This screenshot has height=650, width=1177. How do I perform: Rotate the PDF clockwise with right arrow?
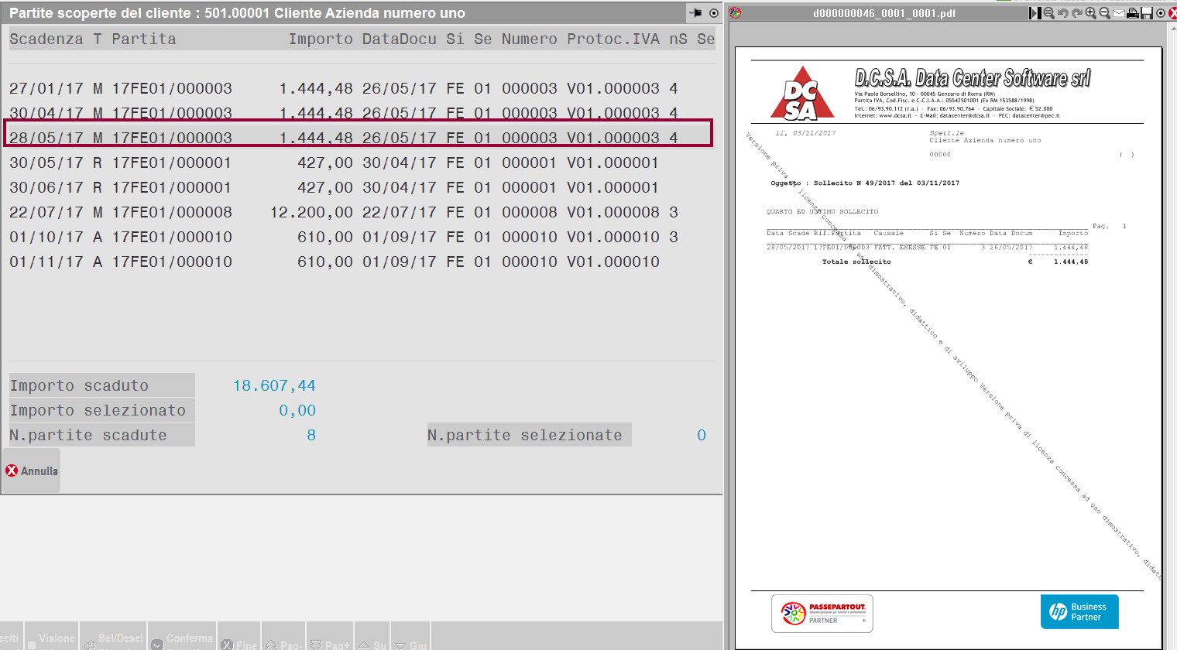click(1077, 13)
